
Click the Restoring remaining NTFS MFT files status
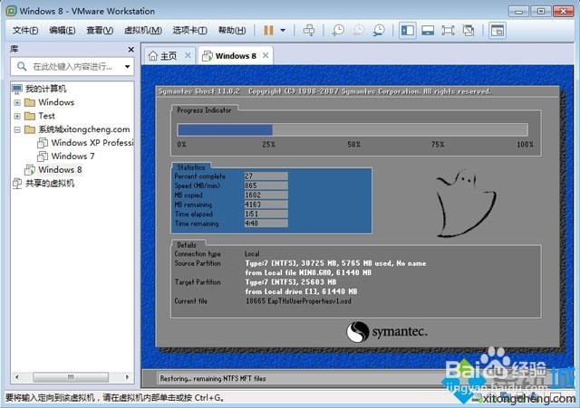click(213, 378)
